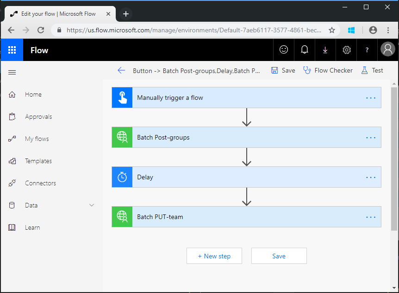Image resolution: width=399 pixels, height=293 pixels.
Task: Click the download arrow icon in header
Action: [x=325, y=50]
